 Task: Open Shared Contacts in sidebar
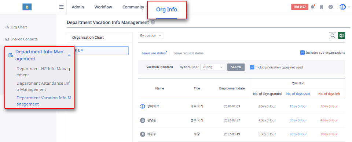[x=24, y=39]
